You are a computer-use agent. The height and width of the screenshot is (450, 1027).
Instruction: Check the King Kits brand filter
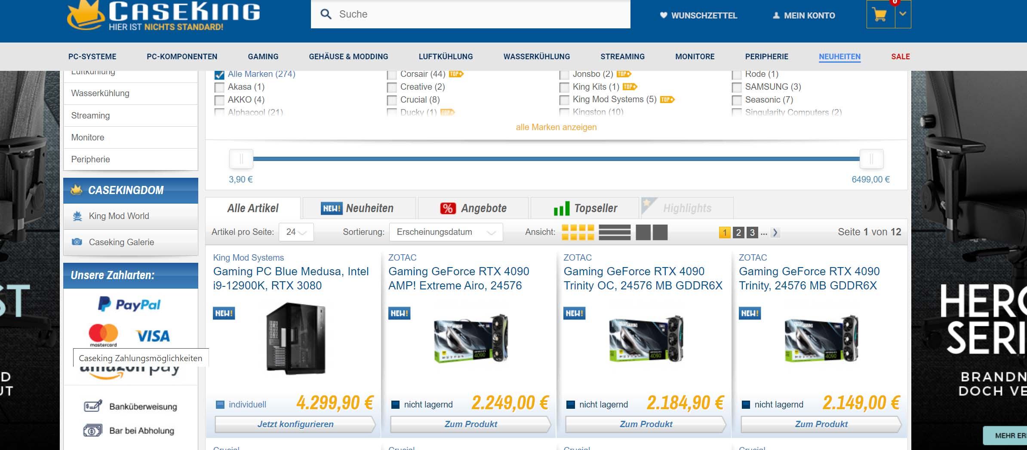pyautogui.click(x=564, y=88)
